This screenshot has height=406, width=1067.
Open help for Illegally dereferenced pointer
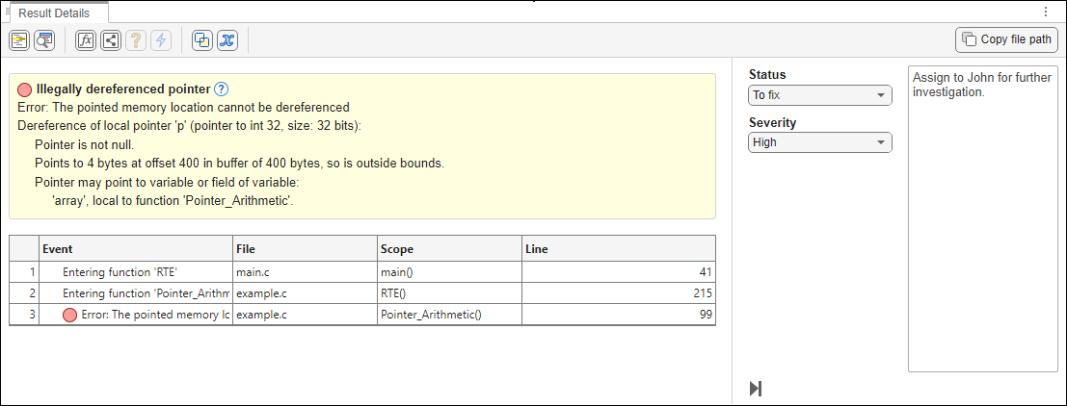click(221, 89)
